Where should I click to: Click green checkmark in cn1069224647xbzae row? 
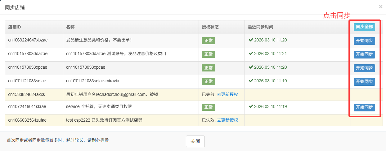pyautogui.click(x=251, y=40)
